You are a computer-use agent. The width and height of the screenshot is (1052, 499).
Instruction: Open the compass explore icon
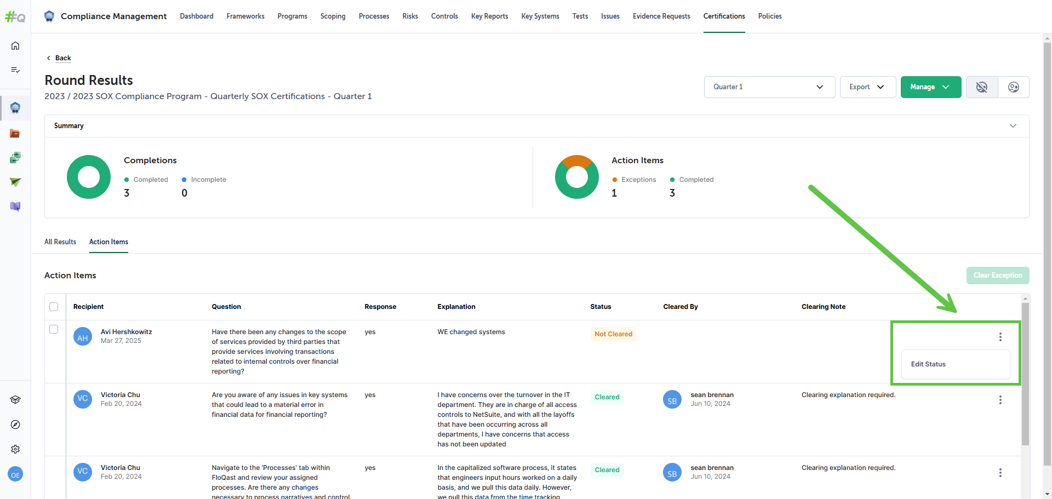point(15,425)
